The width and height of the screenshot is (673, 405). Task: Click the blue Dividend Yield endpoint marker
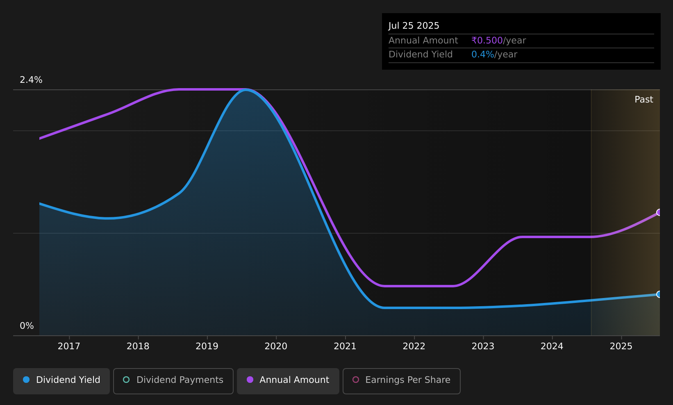(659, 294)
